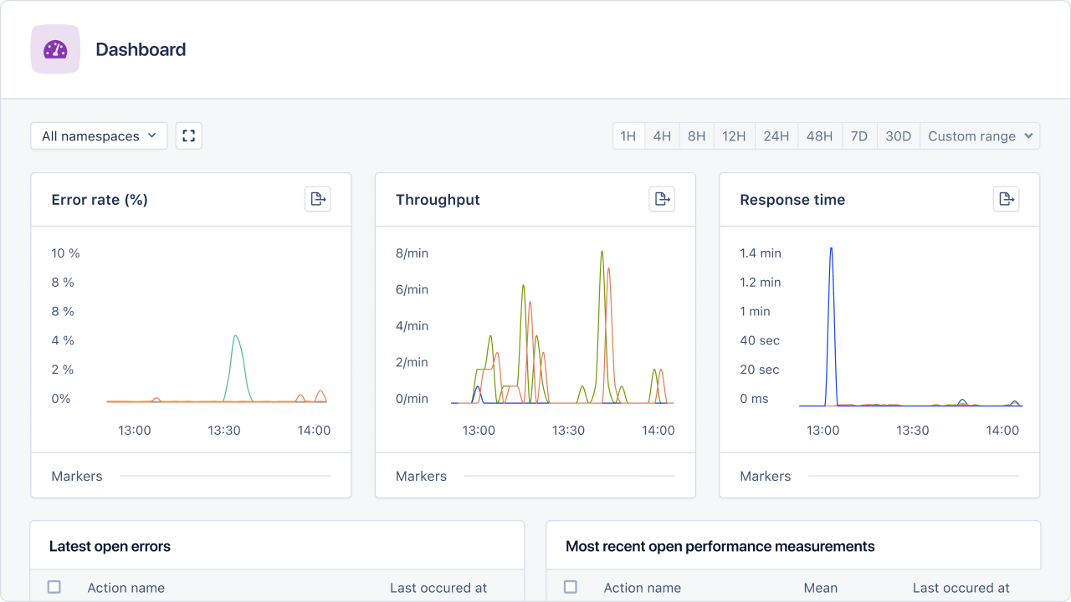Click the green error rate peak
This screenshot has height=602, width=1071.
point(236,337)
